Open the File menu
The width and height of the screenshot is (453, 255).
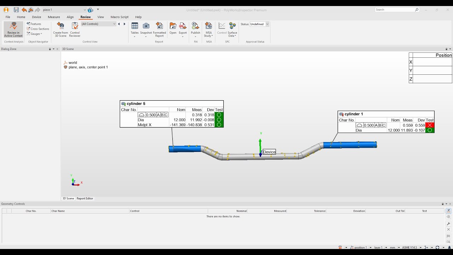[x=8, y=17]
